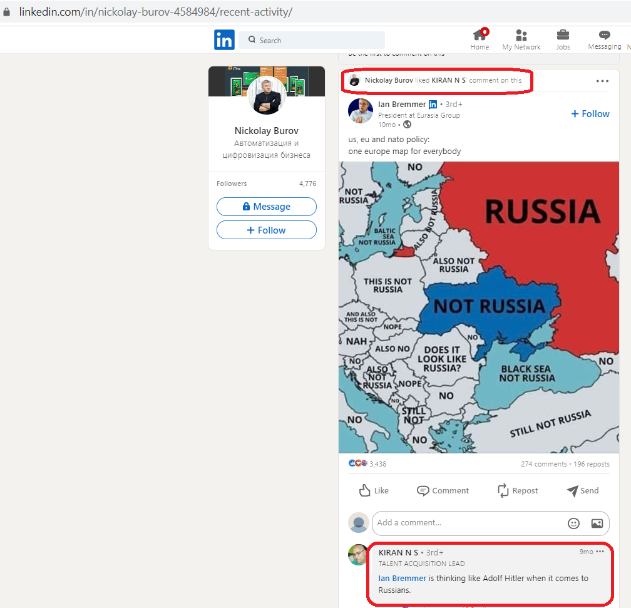Click the Comment button on the post
This screenshot has width=631, height=608.
443,490
